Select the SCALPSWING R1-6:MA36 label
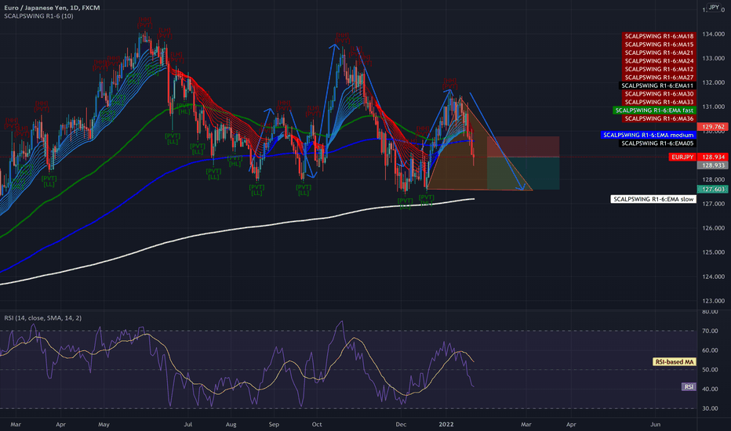 (x=659, y=118)
